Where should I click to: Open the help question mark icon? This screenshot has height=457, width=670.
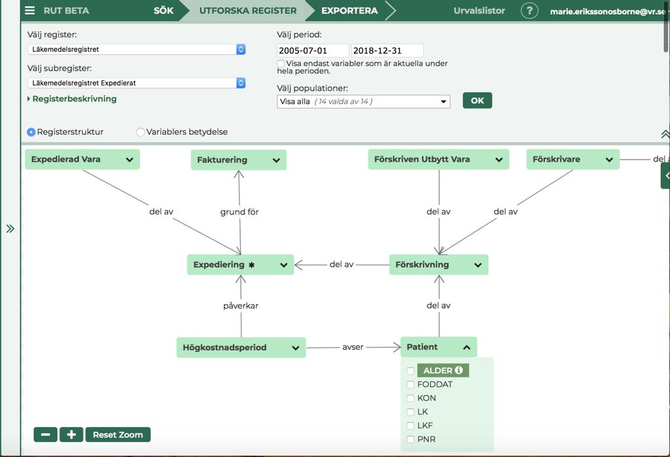coord(529,10)
